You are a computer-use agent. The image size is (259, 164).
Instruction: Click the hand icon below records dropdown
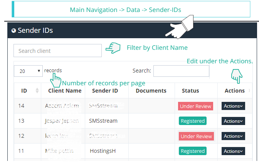[x=56, y=81]
